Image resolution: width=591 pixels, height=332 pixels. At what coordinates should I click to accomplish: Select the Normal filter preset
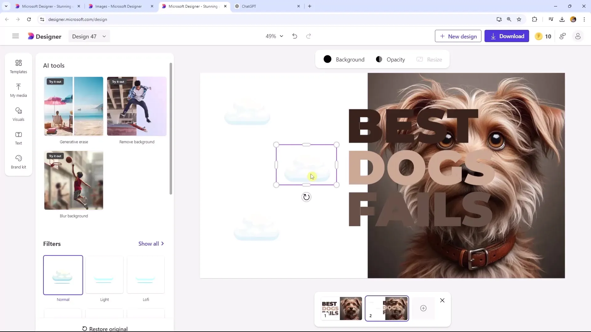tap(63, 275)
